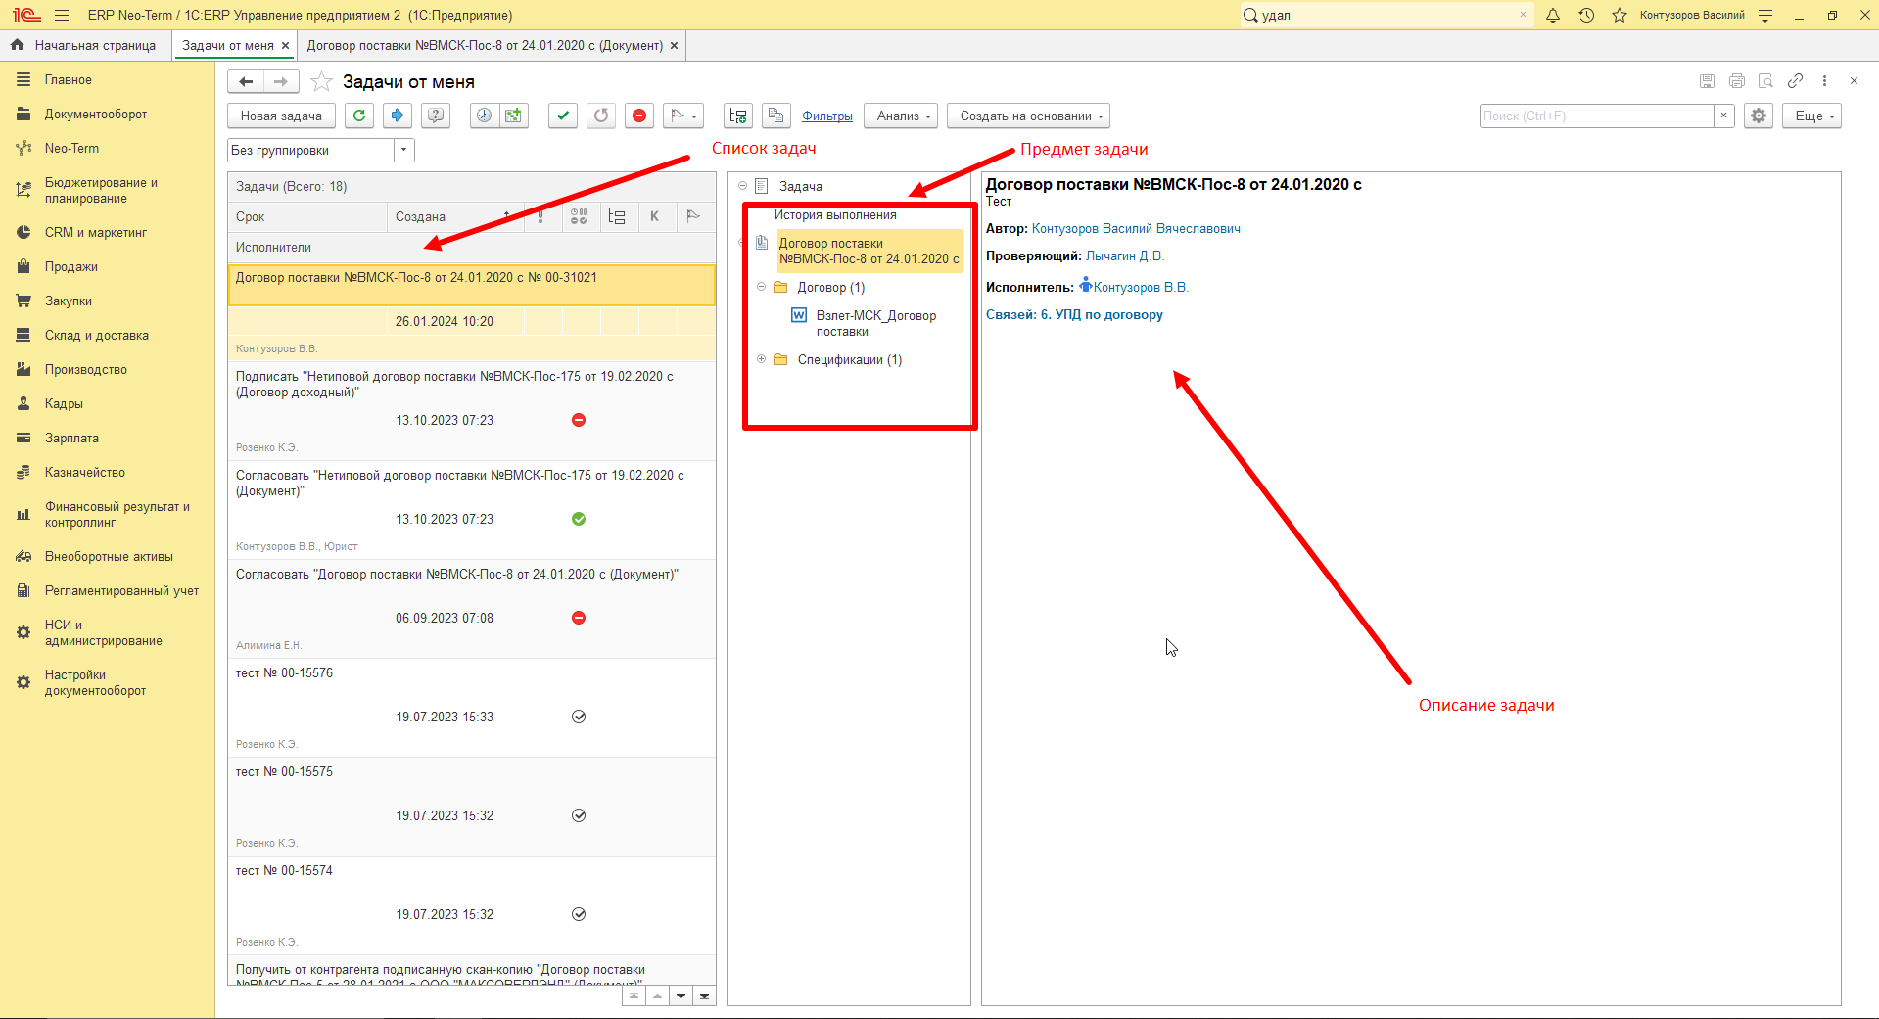Select Взлет-МСК_Договор поставки file in tree
This screenshot has height=1019, width=1879.
tap(876, 323)
